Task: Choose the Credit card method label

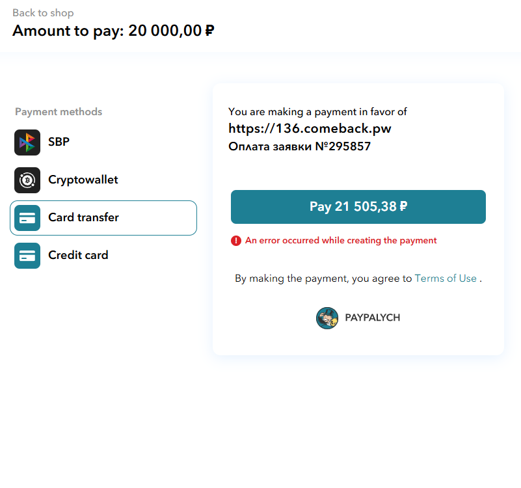Action: tap(78, 255)
